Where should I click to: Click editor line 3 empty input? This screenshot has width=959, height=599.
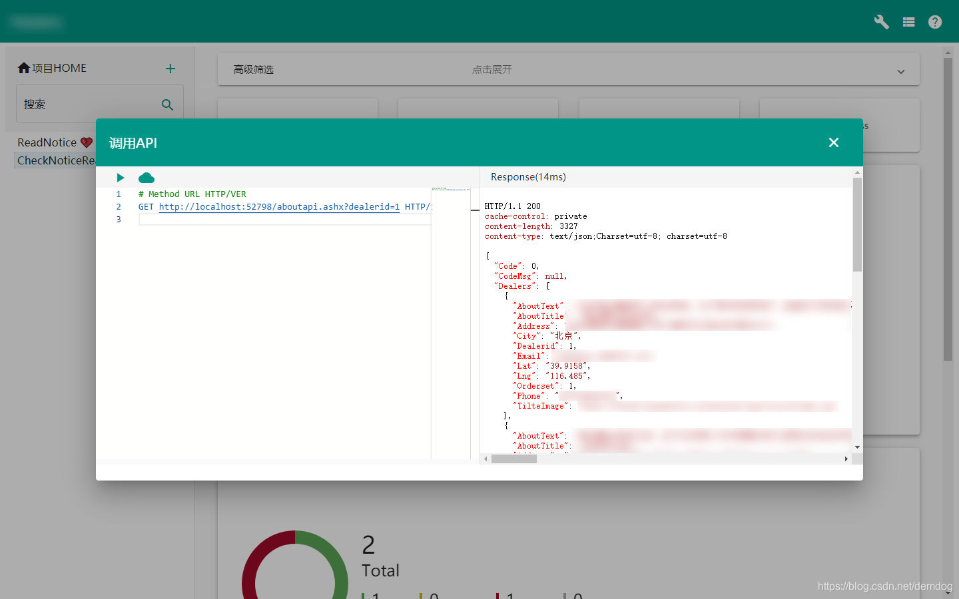[285, 220]
